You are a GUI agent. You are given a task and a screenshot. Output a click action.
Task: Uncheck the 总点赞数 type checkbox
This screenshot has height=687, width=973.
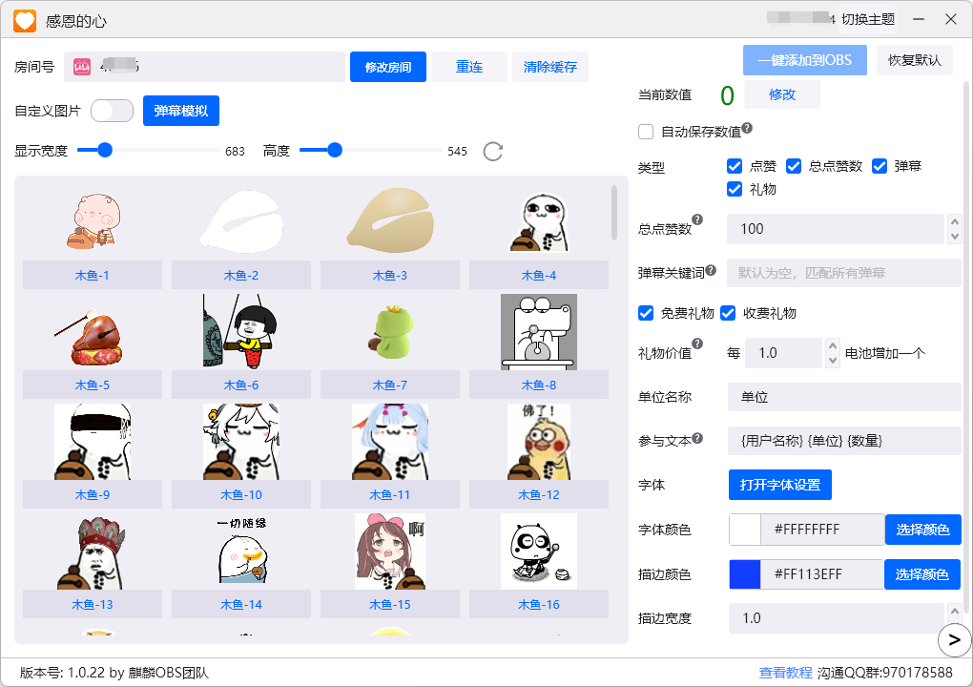[794, 166]
